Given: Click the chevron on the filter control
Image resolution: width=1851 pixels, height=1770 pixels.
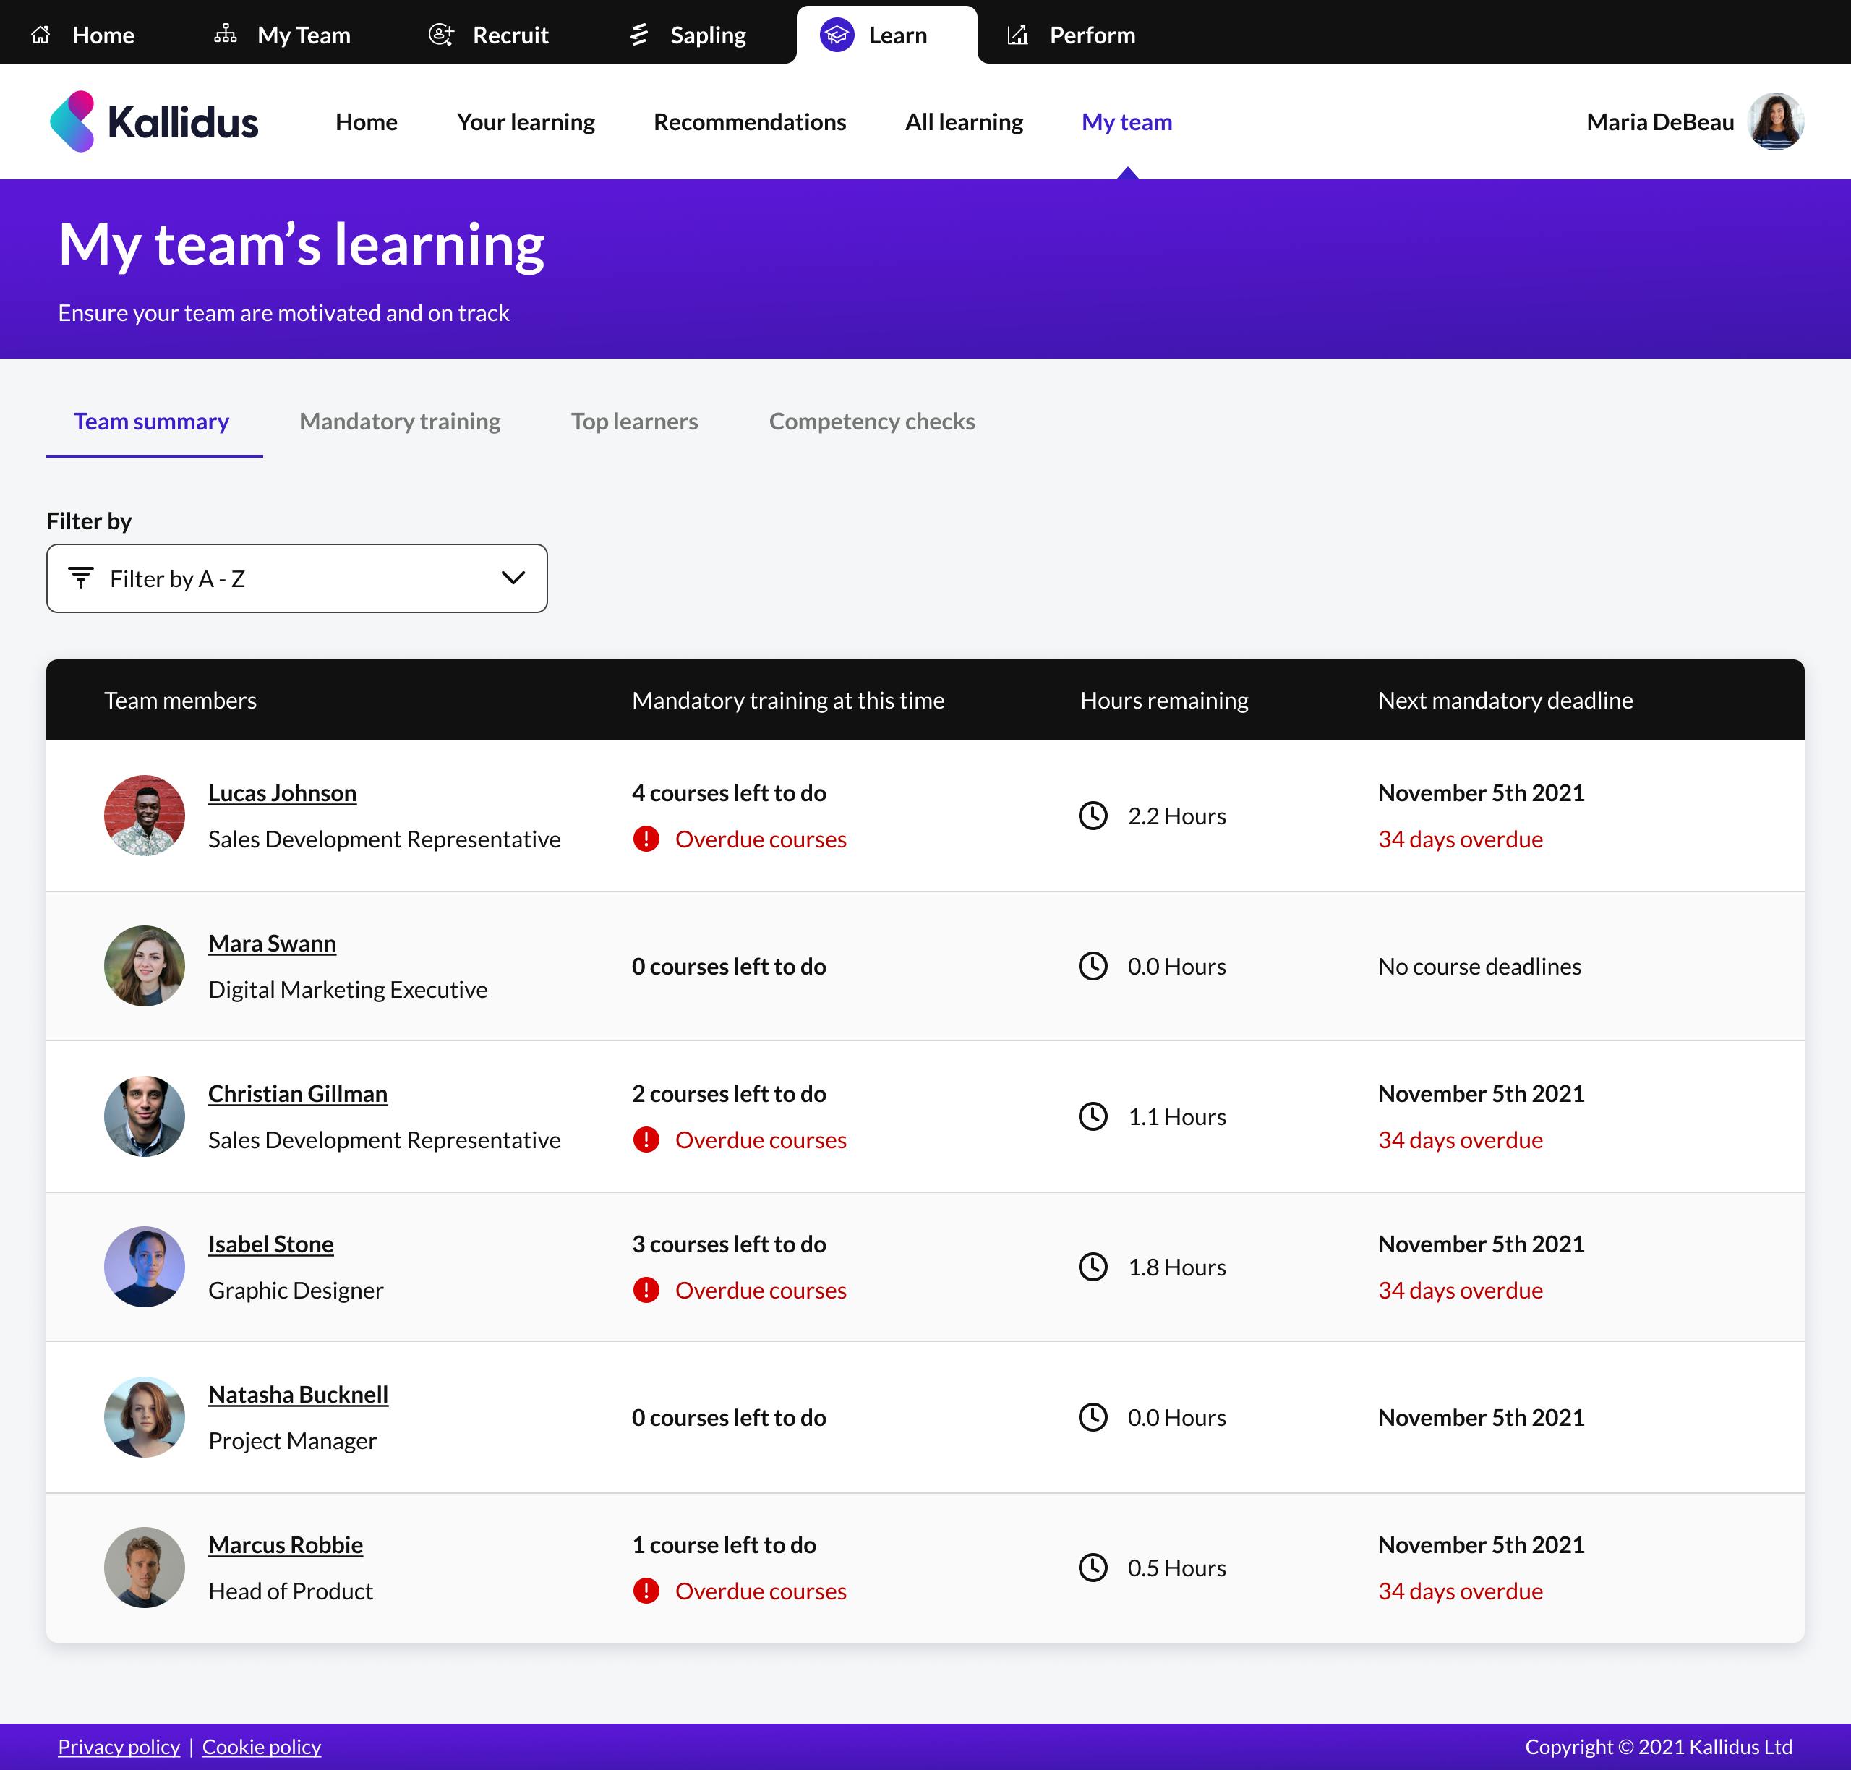Looking at the screenshot, I should click(x=513, y=578).
